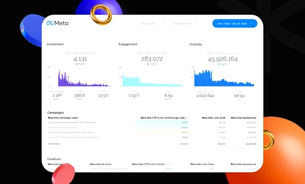This screenshot has height=184, width=305.
Task: Click the Meta logo
Action: coord(57,23)
